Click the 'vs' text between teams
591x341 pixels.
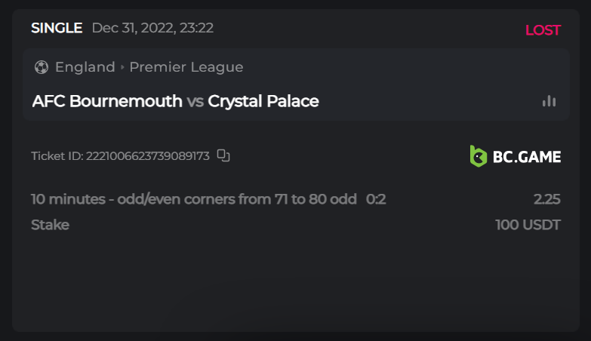tap(195, 101)
